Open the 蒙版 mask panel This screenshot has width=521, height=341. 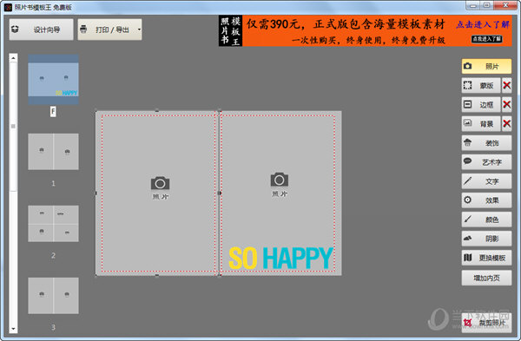coord(481,86)
